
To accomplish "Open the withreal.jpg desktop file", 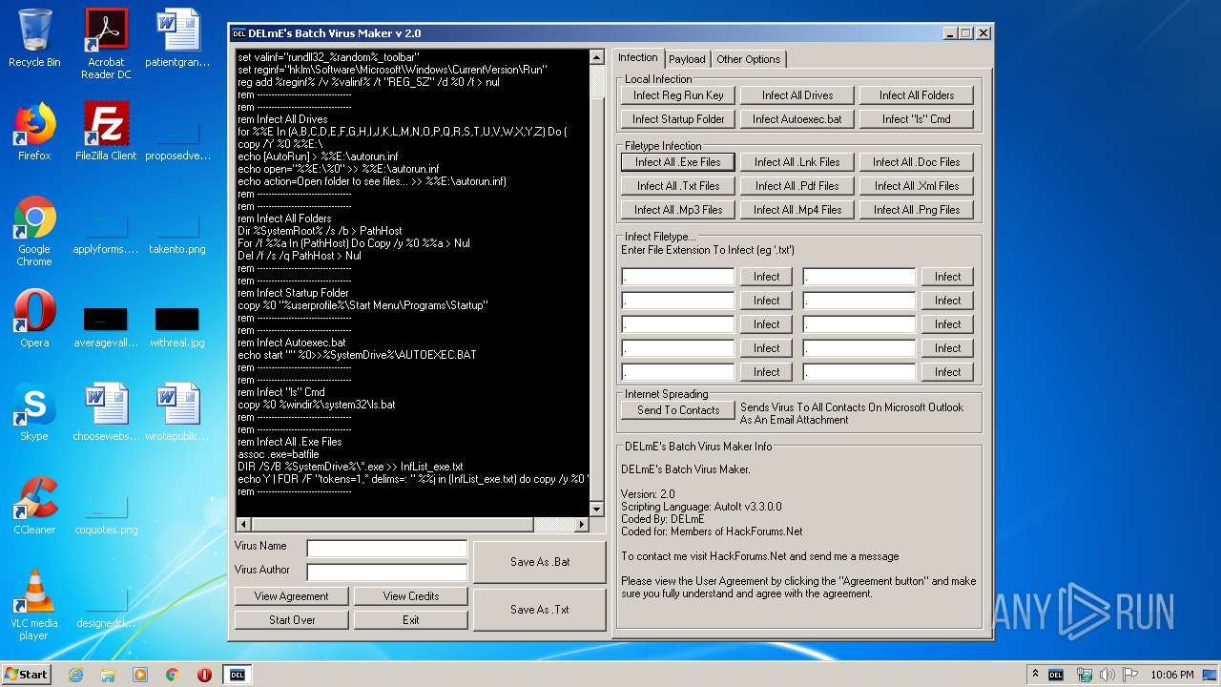I will point(177,326).
